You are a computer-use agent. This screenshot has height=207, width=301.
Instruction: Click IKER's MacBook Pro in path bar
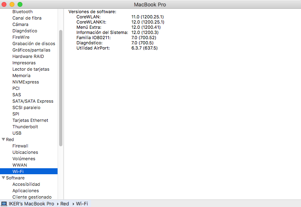31,203
